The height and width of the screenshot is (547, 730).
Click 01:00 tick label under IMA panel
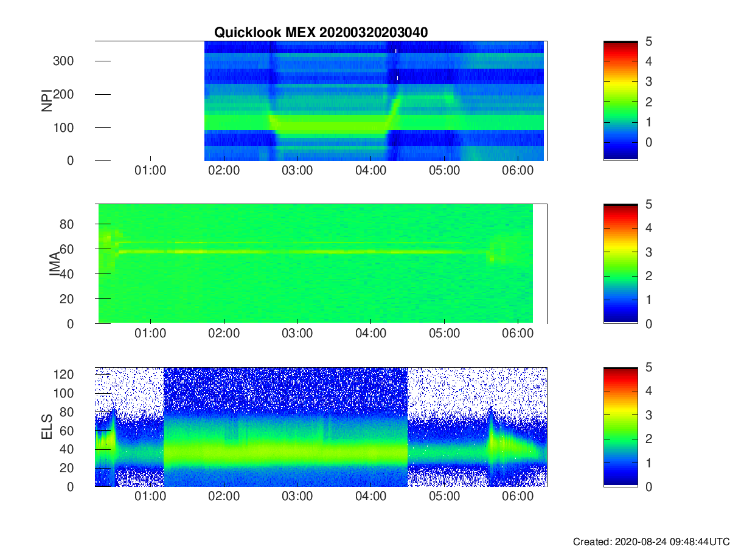point(150,334)
